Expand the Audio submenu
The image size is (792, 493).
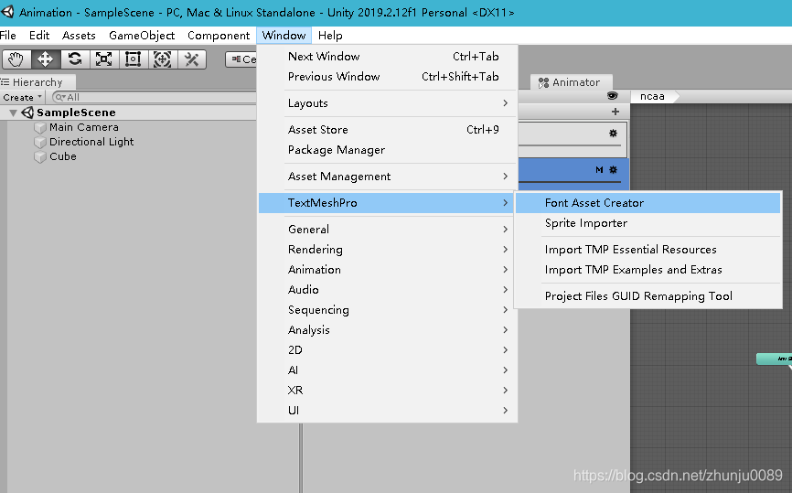[x=388, y=290]
